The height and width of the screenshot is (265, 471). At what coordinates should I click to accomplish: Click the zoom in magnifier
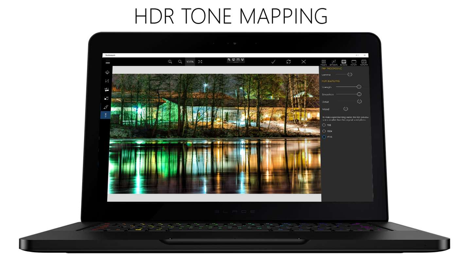pos(170,62)
